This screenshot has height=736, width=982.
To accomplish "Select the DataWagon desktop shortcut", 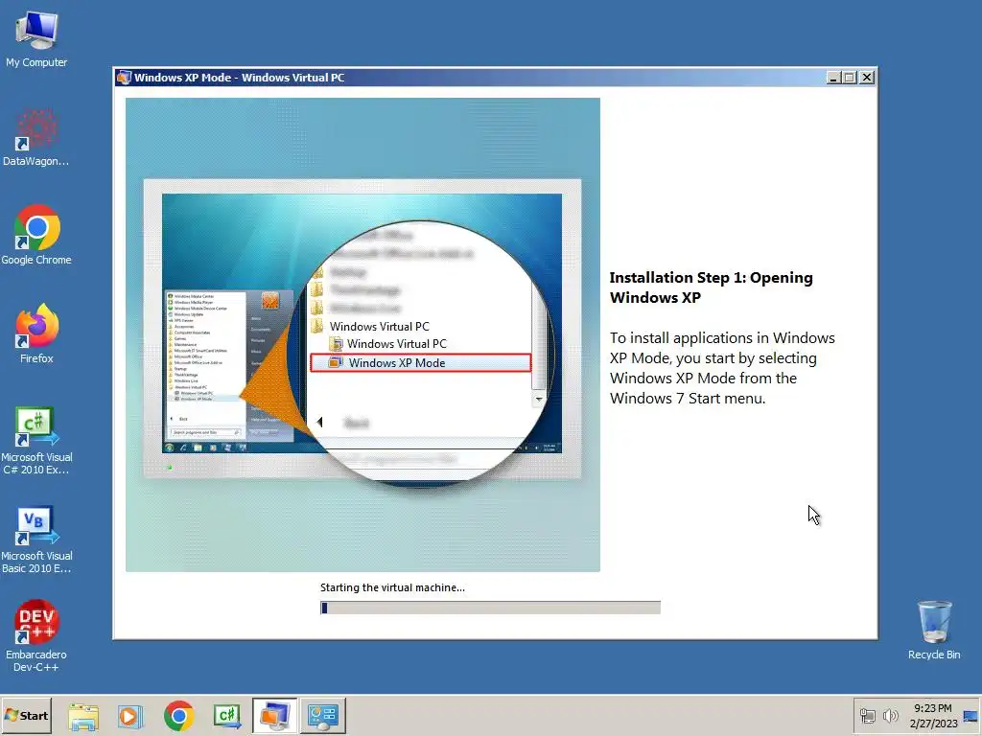I will pyautogui.click(x=36, y=137).
